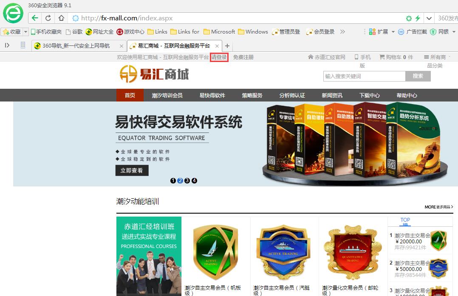Open the 下载中心 navigation item
This screenshot has width=458, height=296.
coord(370,96)
